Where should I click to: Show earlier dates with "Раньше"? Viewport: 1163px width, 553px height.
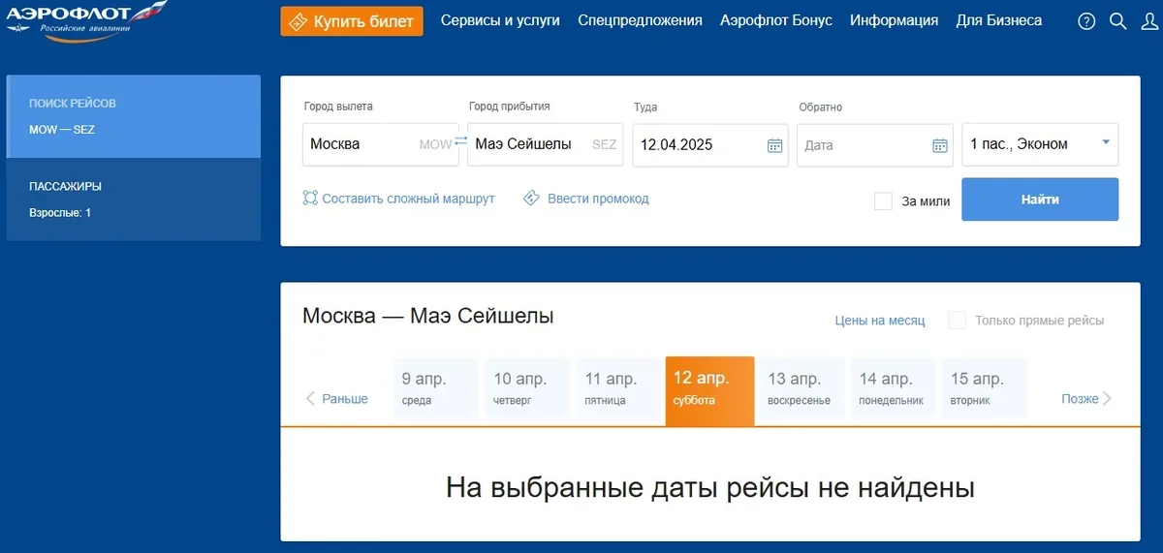[x=336, y=399]
